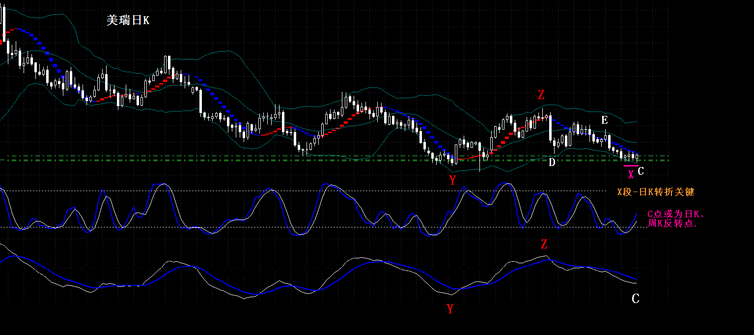Click the red Y label below the candlestick low
This screenshot has height=335, width=754.
[x=452, y=180]
